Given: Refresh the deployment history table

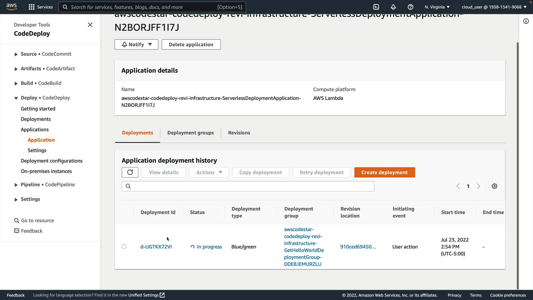Looking at the screenshot, I should tap(130, 172).
